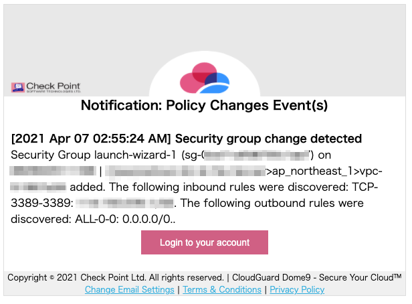412x304 pixels.
Task: Click the blurred VPC ID before added
Action: point(38,187)
